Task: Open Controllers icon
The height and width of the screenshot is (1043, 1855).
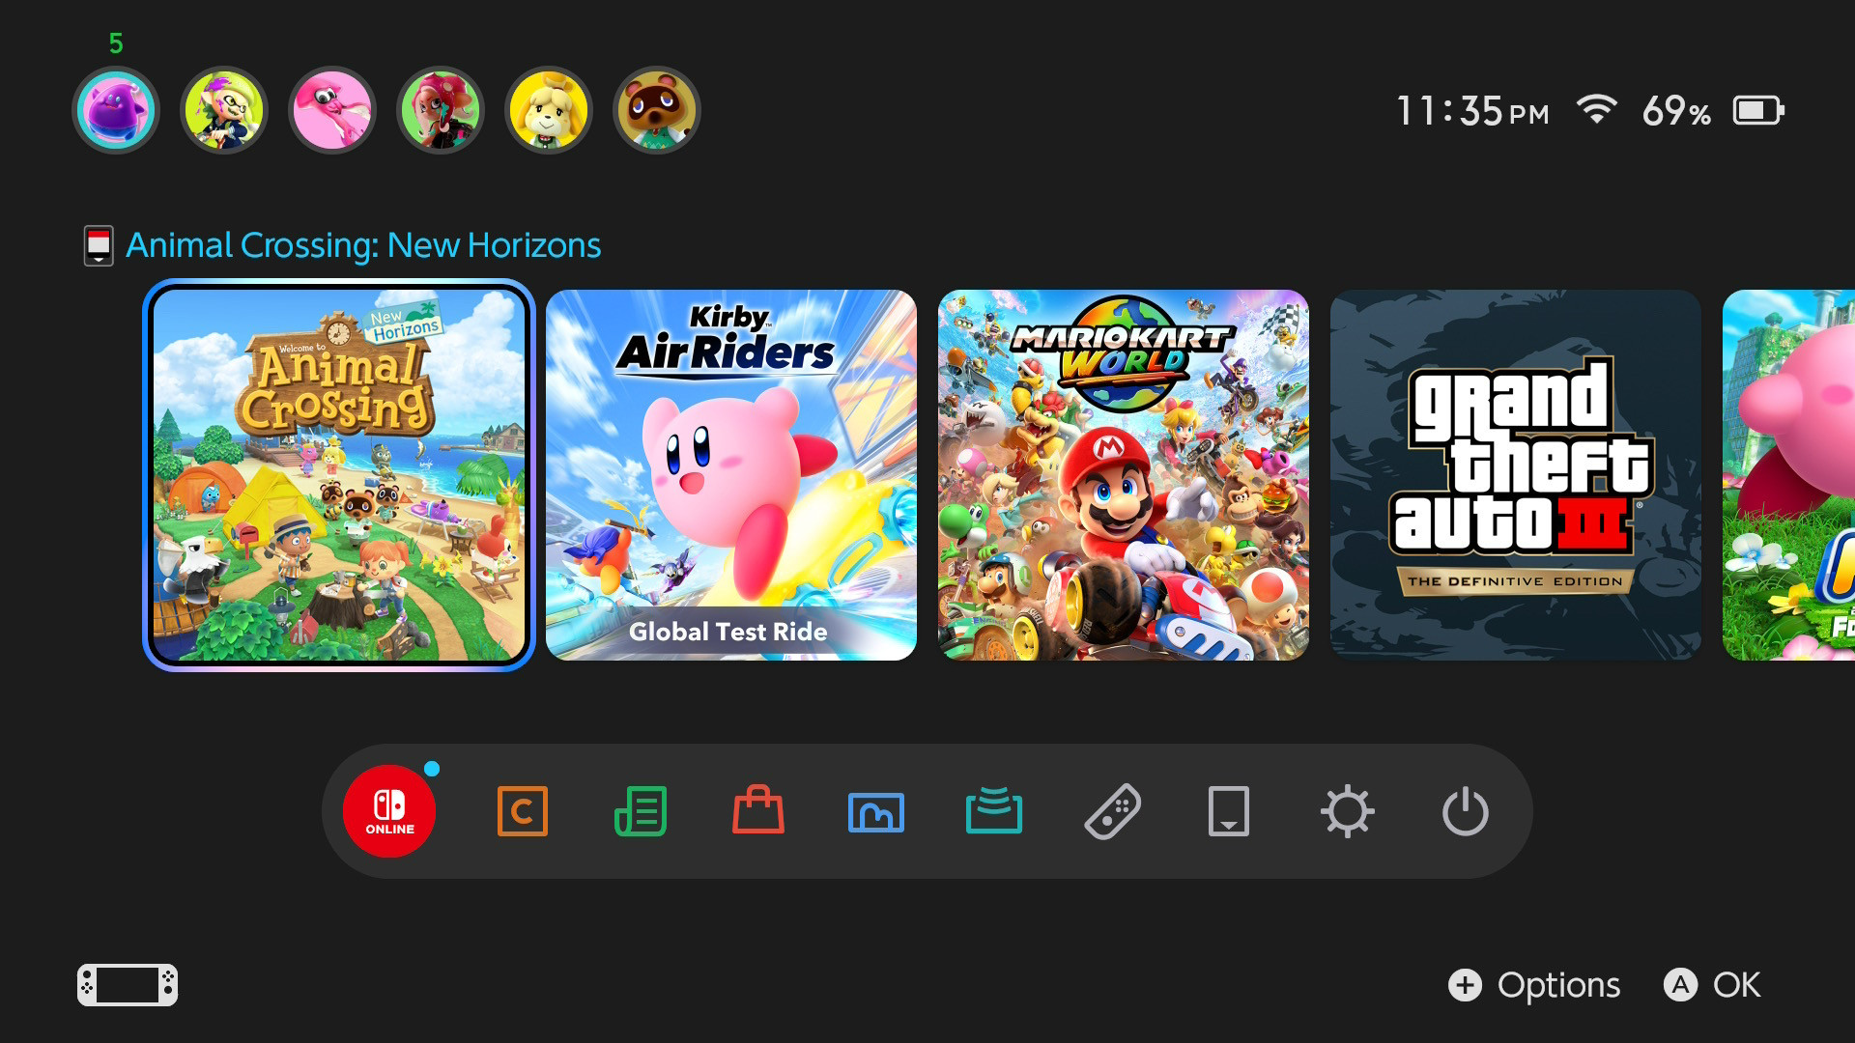Action: click(x=1112, y=811)
